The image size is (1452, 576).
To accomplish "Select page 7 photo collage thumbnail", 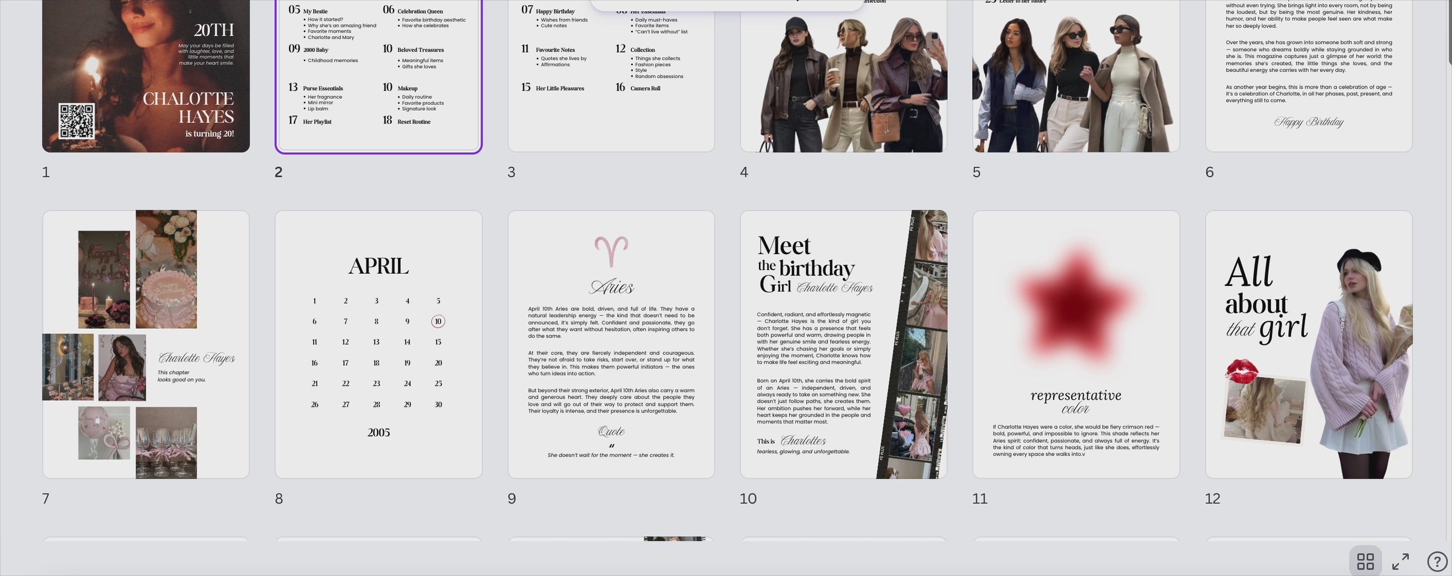I will coord(146,345).
